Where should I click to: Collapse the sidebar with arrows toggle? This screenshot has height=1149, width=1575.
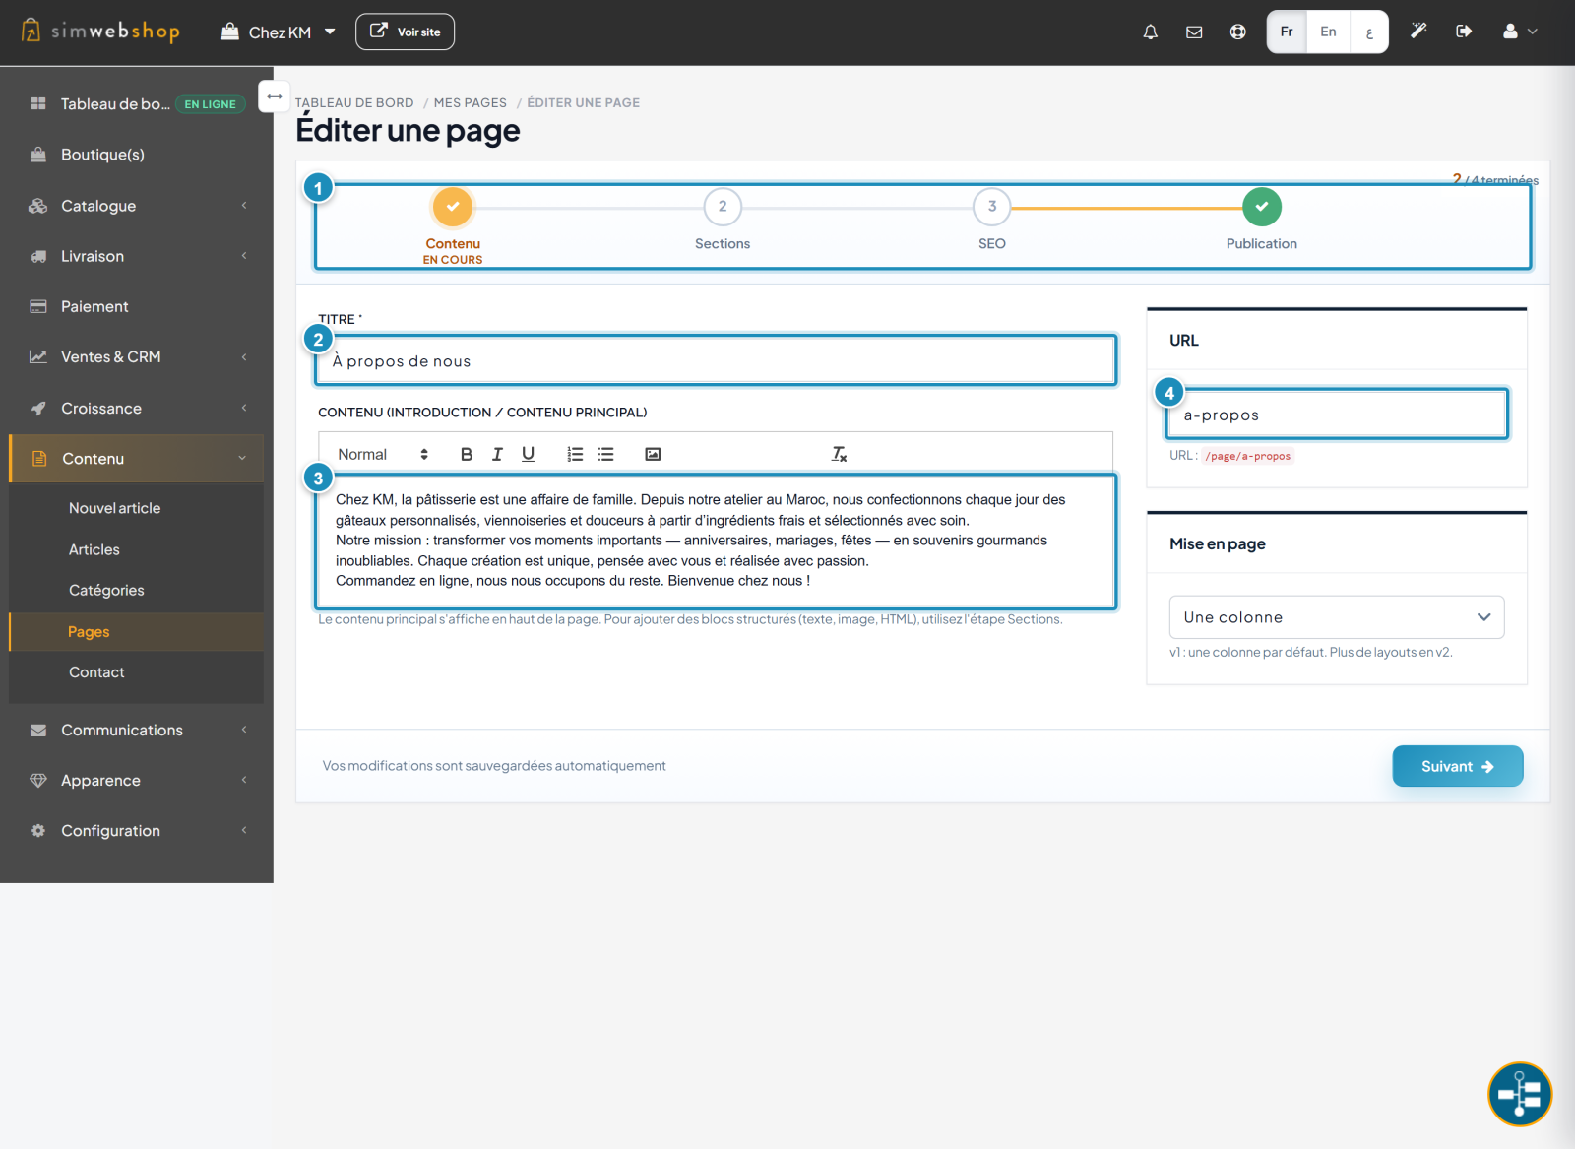click(275, 96)
